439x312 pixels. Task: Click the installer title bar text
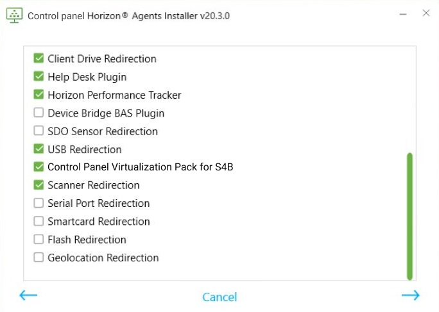coord(128,15)
